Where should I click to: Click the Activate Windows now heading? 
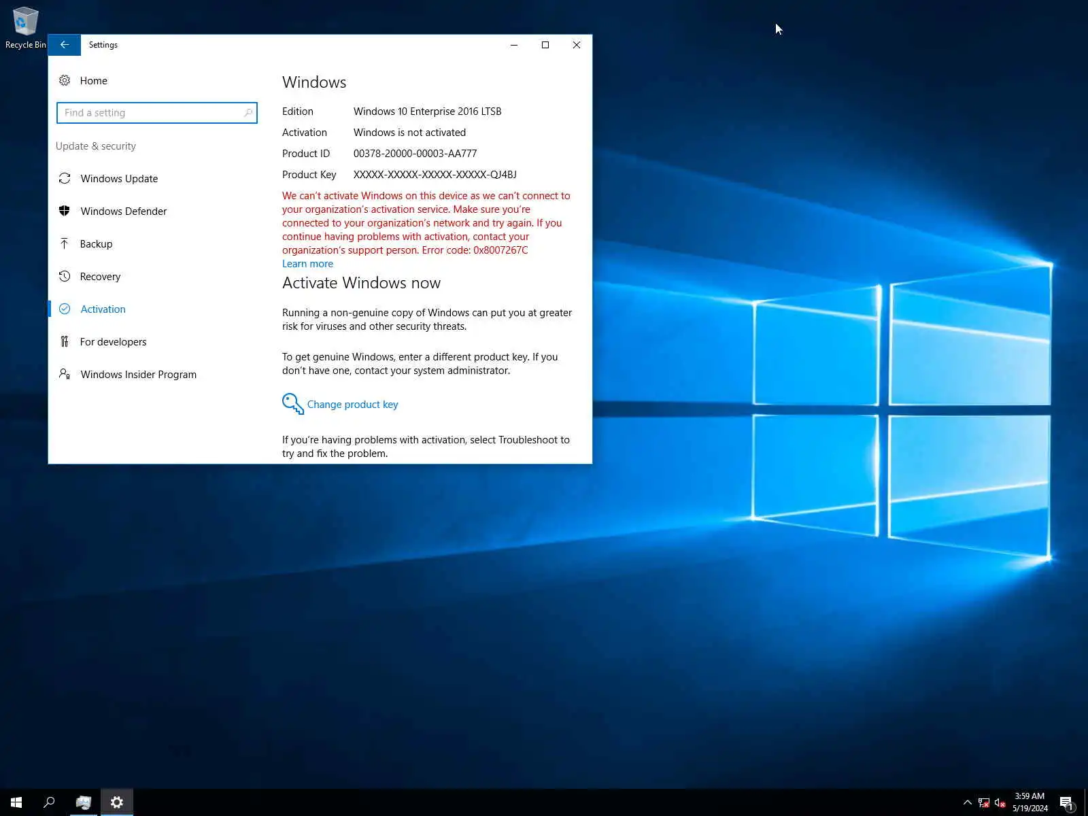pyautogui.click(x=361, y=283)
